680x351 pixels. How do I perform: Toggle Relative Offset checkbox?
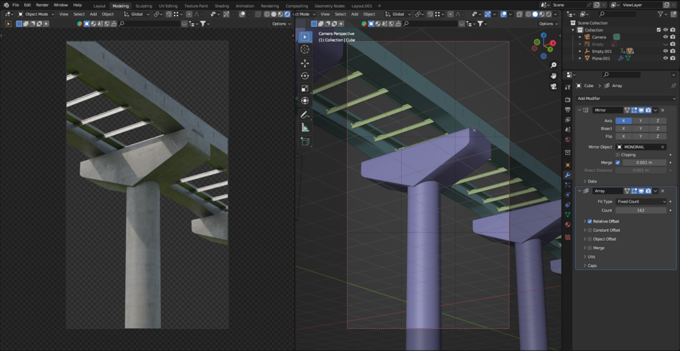[x=590, y=221]
